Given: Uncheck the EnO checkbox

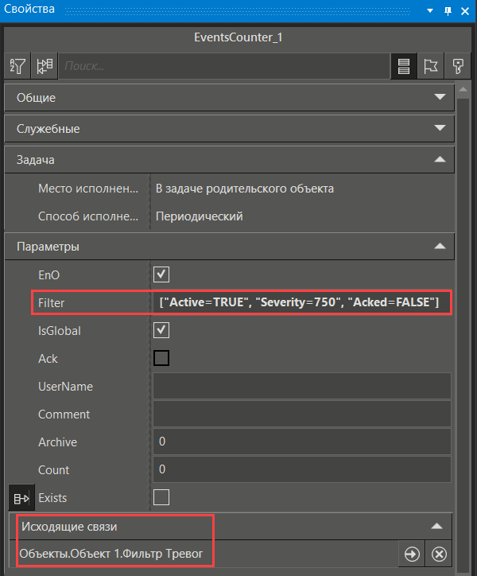Looking at the screenshot, I should pos(161,274).
